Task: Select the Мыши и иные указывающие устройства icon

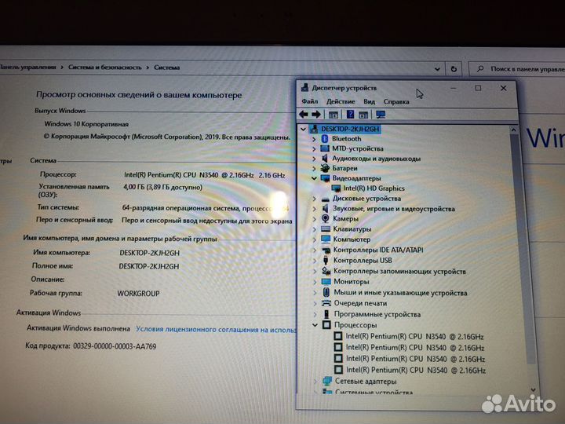Action: click(x=326, y=292)
